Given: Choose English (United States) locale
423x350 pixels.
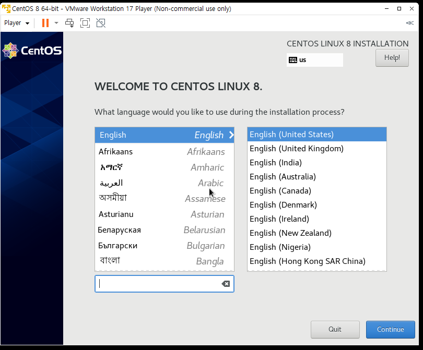Looking at the screenshot, I should pyautogui.click(x=316, y=135).
